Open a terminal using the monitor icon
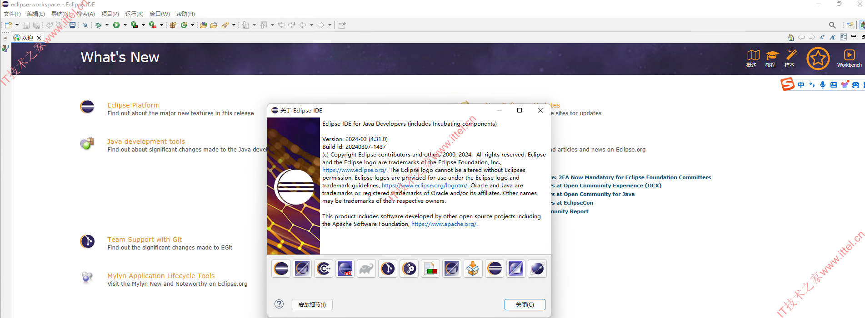Viewport: 865px width, 318px height. point(72,25)
